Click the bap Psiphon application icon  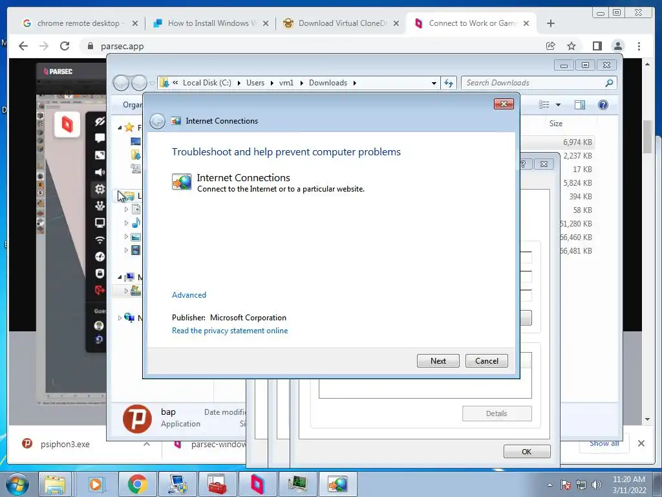pyautogui.click(x=137, y=419)
